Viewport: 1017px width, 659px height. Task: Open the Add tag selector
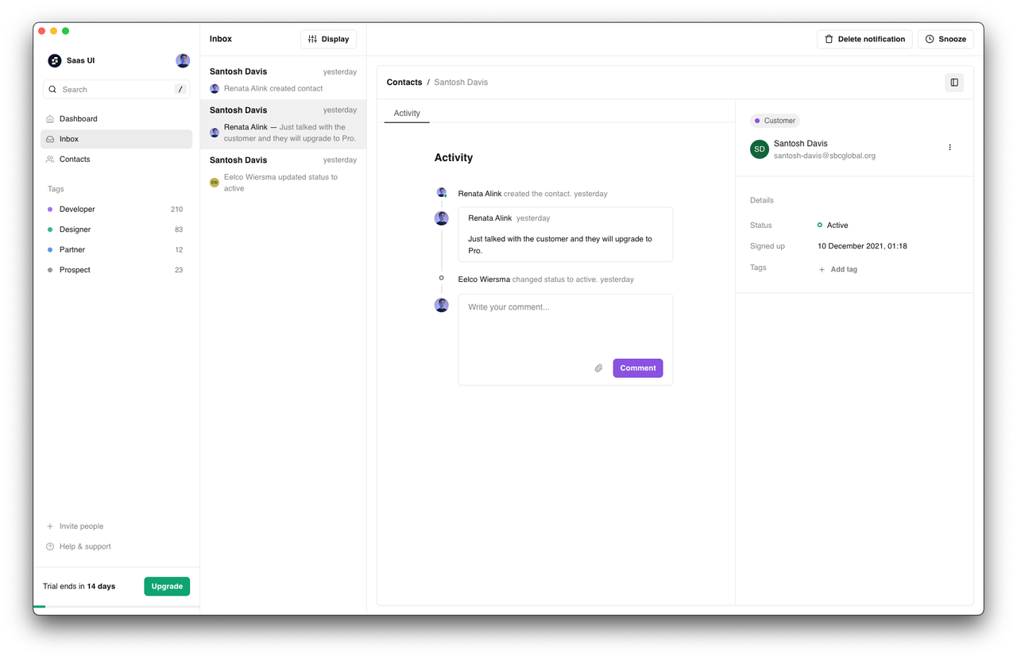(x=838, y=269)
